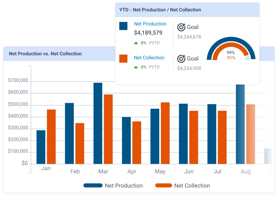
Task: Click the $100,000 axis label
Action: (x=18, y=151)
